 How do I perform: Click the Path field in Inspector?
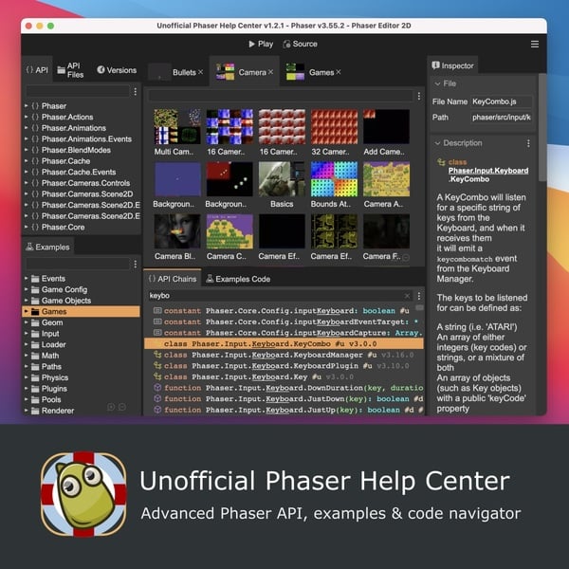tap(502, 118)
